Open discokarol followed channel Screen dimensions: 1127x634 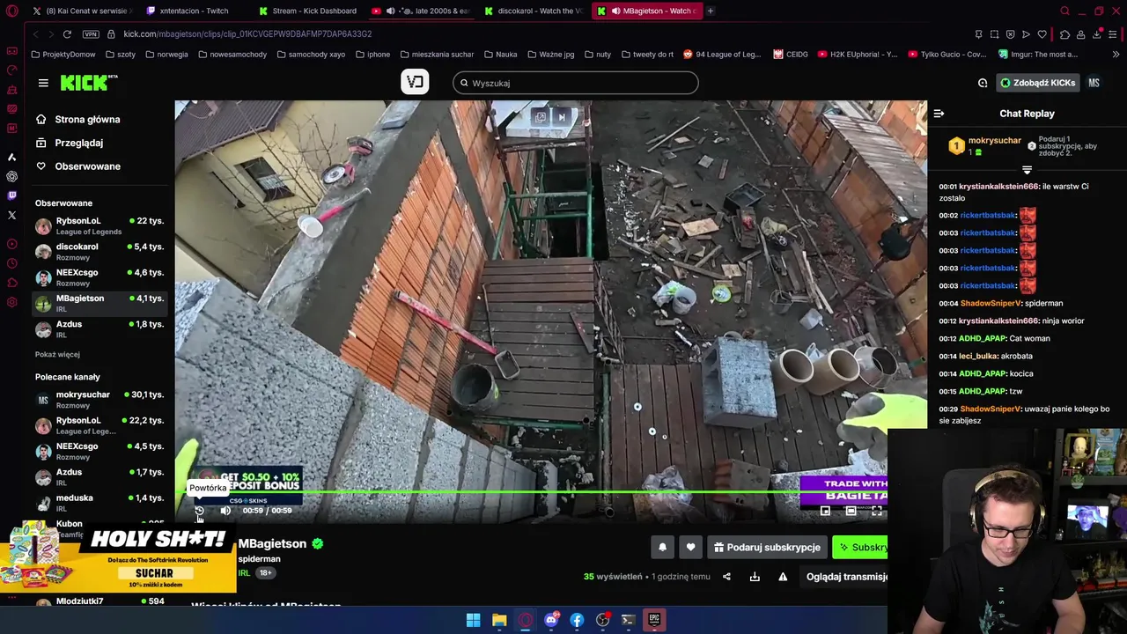[99, 251]
